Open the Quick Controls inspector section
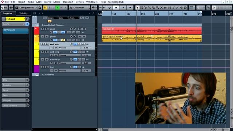 pyautogui.click(x=13, y=106)
